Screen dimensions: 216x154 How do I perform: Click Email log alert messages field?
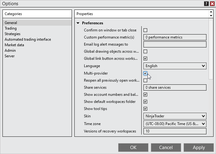pos(175,44)
